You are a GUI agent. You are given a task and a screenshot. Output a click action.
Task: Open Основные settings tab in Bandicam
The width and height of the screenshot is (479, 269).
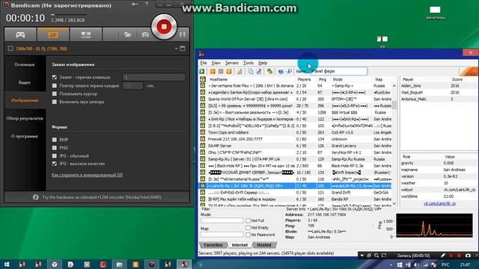25,65
